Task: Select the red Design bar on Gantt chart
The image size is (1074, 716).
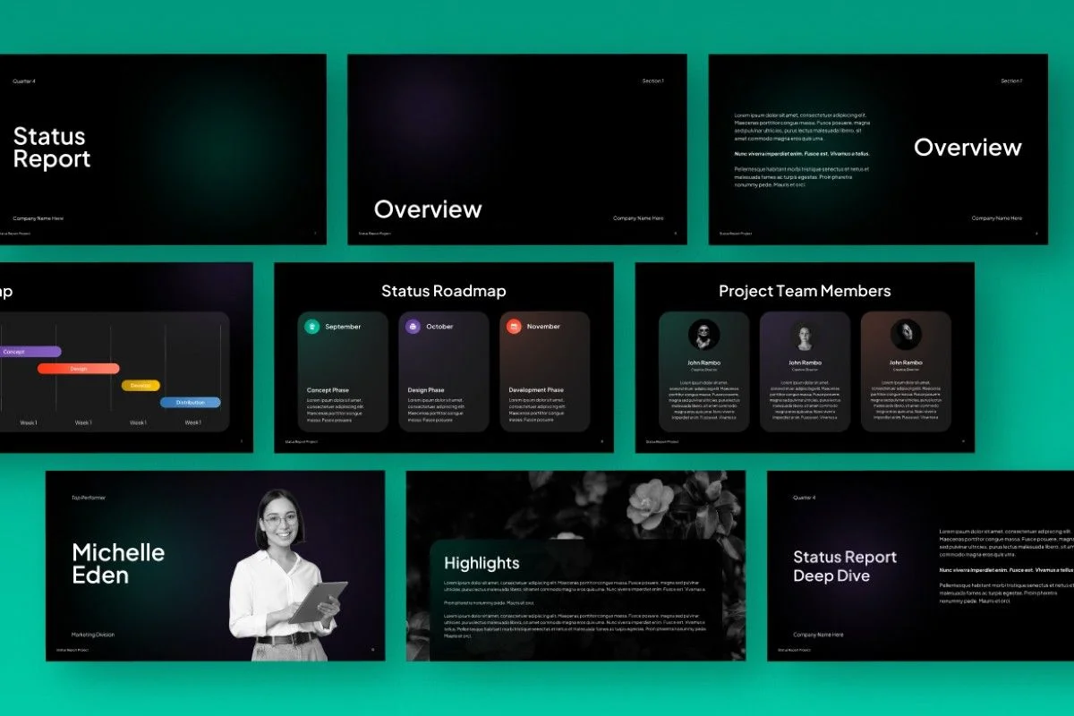Action: 80,368
